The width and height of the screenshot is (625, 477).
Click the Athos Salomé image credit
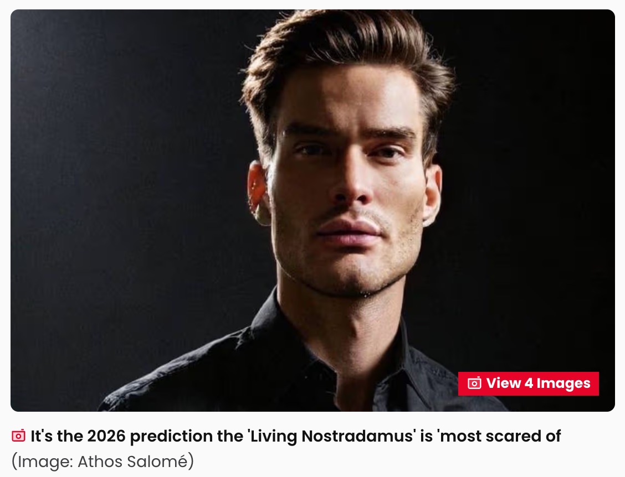[x=103, y=462]
